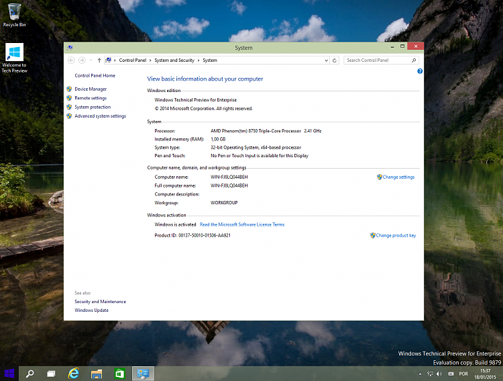Open File Explorer from taskbar
This screenshot has width=503, height=381.
(x=96, y=374)
